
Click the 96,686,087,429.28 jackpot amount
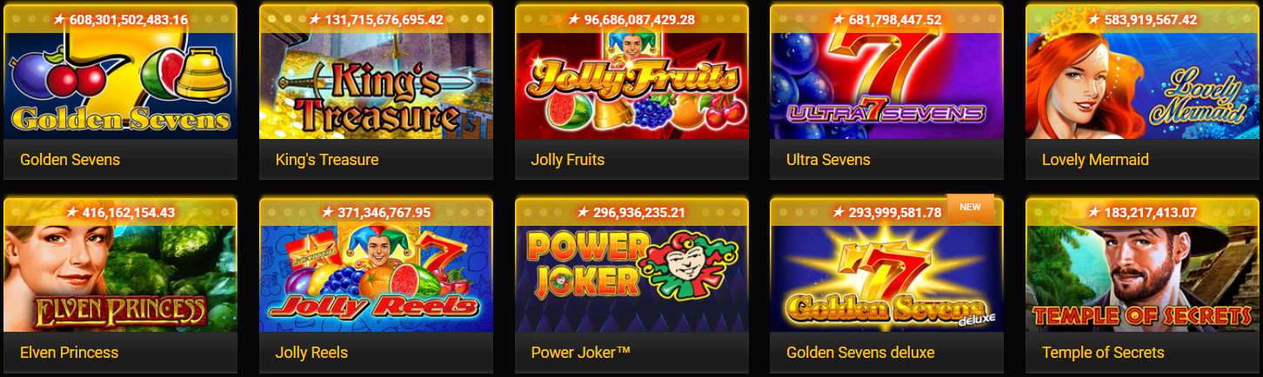[638, 19]
